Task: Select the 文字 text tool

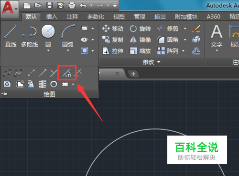Action: pyautogui.click(x=217, y=36)
